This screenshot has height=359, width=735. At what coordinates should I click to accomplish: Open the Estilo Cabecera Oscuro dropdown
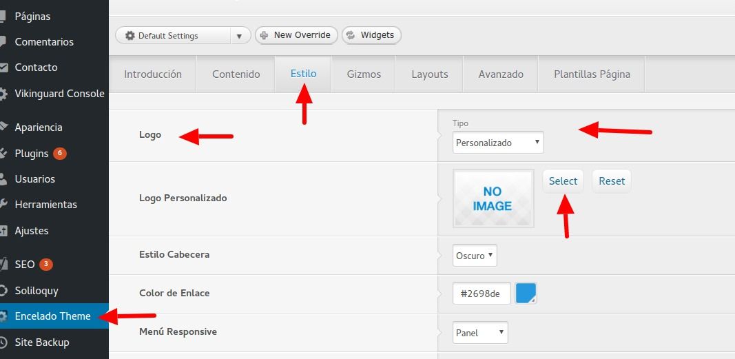click(475, 256)
